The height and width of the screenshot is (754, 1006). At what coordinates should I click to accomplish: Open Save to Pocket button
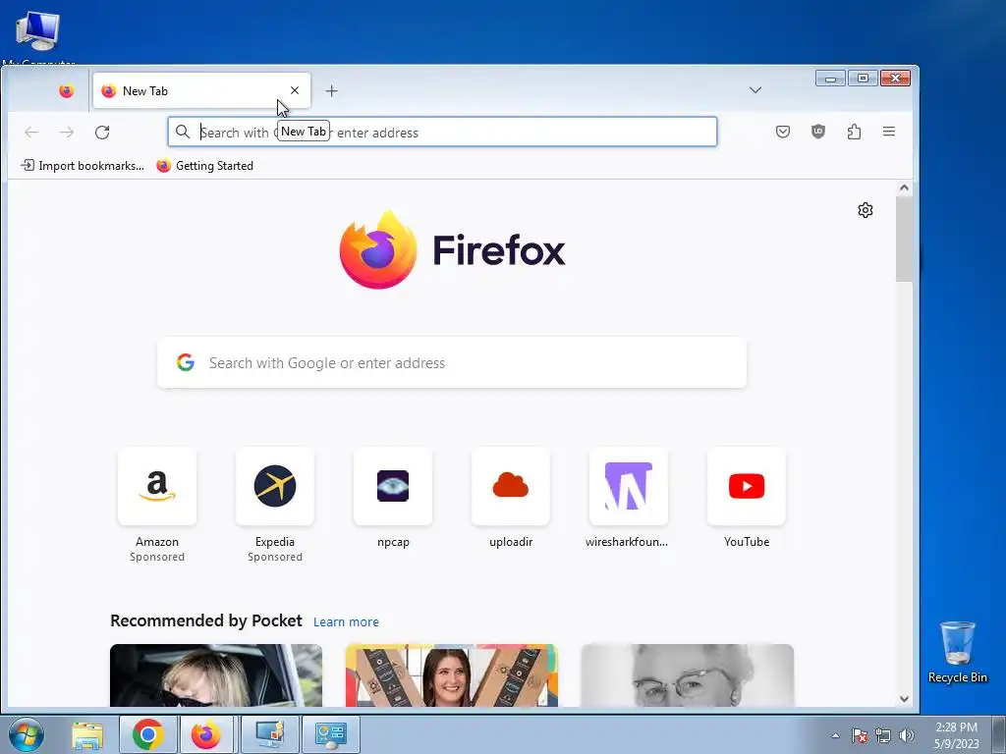[783, 133]
